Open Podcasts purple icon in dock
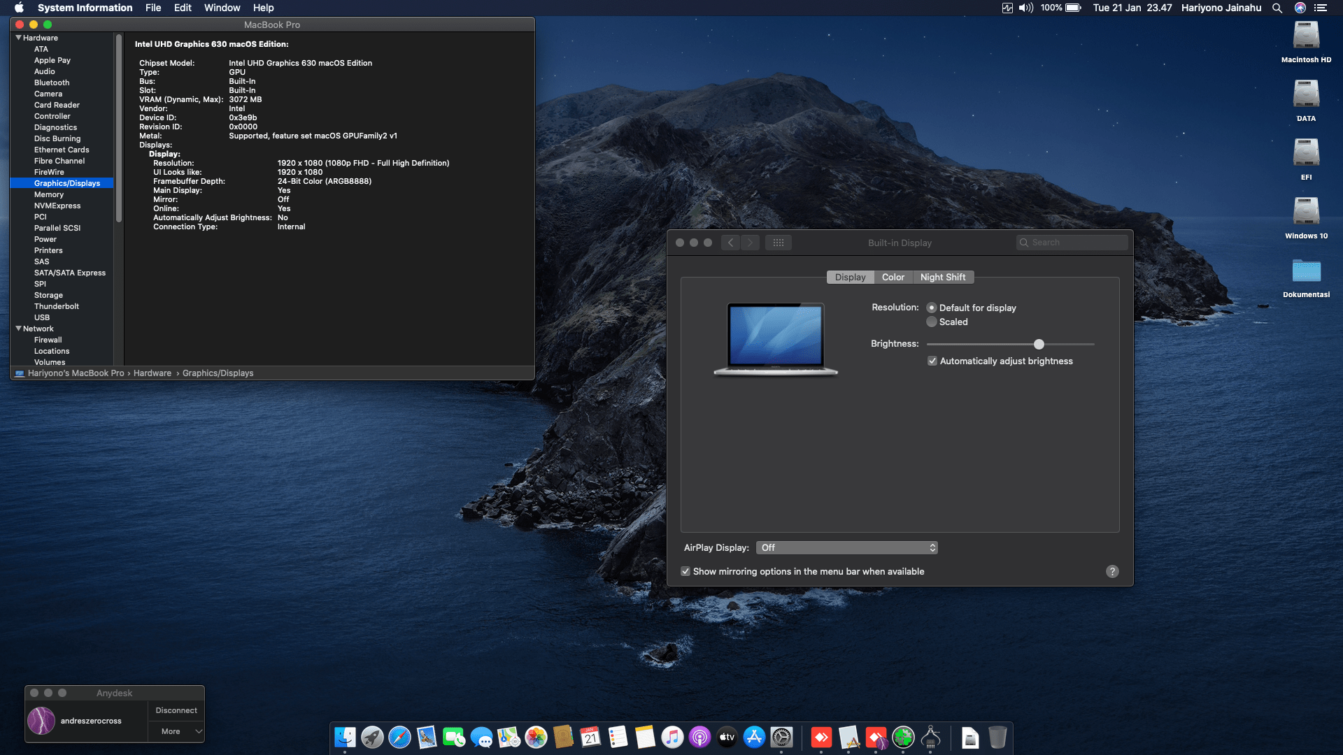The height and width of the screenshot is (755, 1343). [x=699, y=737]
